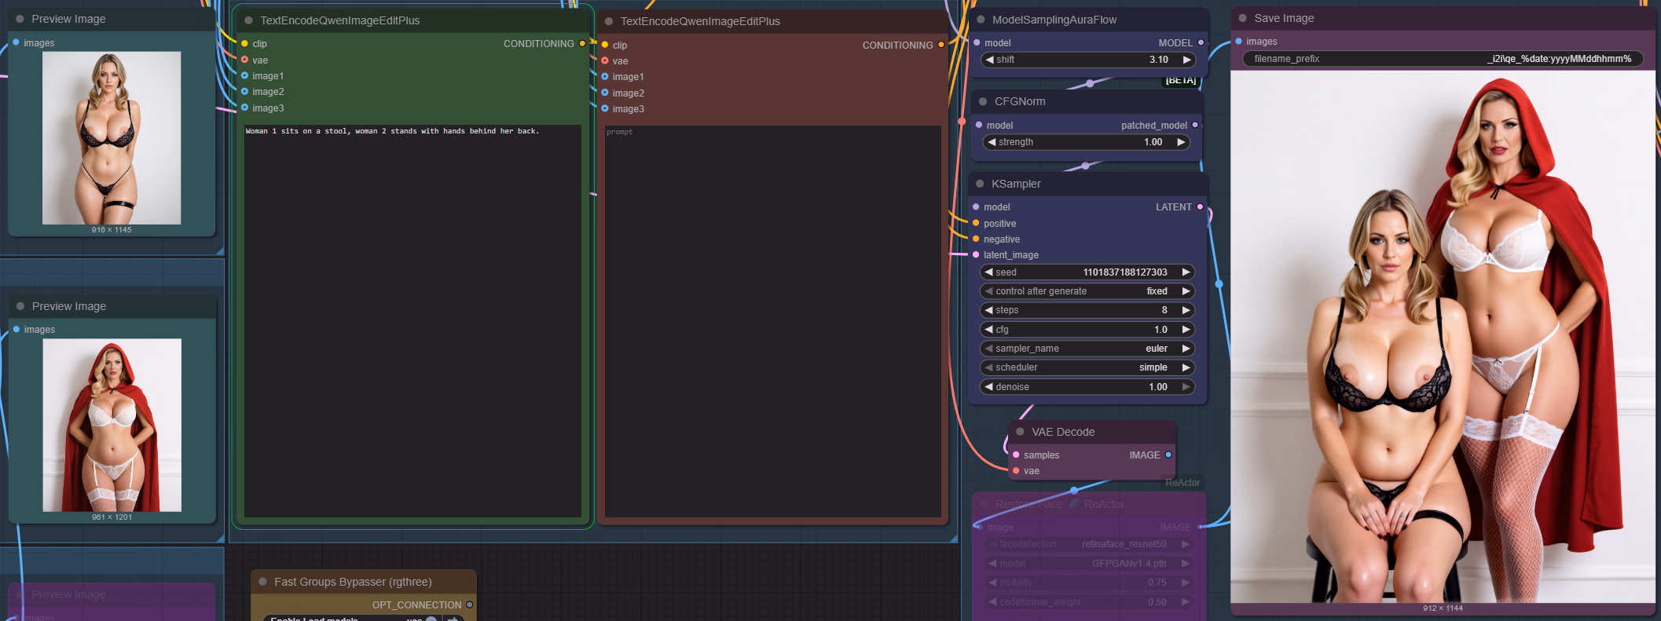
Task: Click the LATENT output port on KSampler
Action: [1200, 207]
